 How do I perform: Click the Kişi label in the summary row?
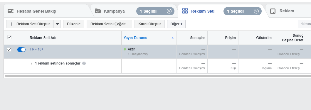click(x=233, y=68)
